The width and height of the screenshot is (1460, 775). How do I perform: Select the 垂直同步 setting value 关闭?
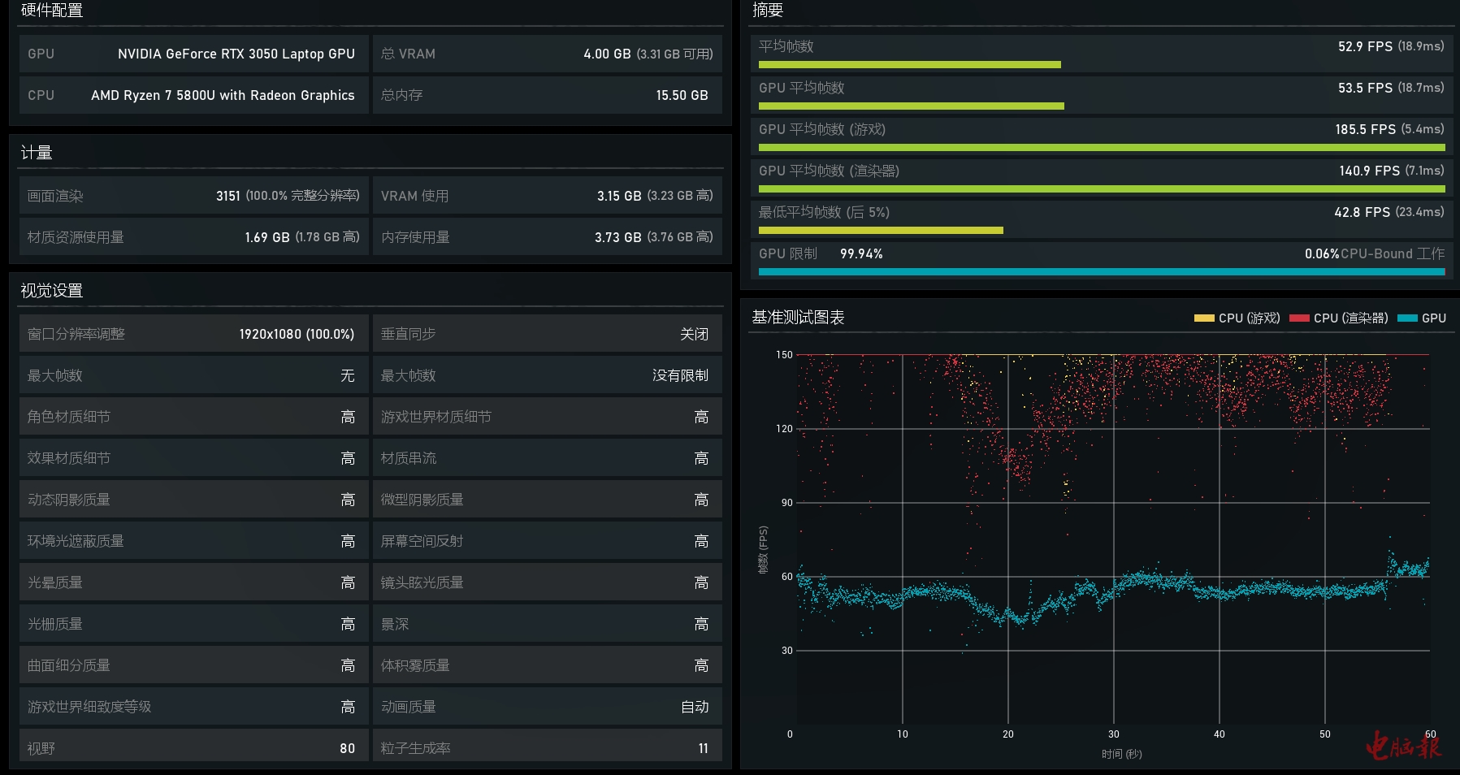[x=694, y=335]
